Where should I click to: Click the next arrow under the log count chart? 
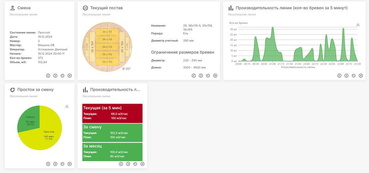[x=346, y=76]
